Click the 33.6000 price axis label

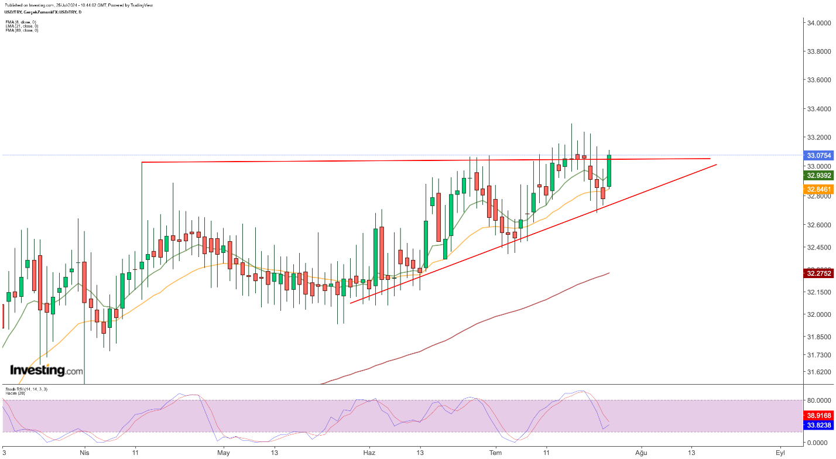(x=820, y=80)
